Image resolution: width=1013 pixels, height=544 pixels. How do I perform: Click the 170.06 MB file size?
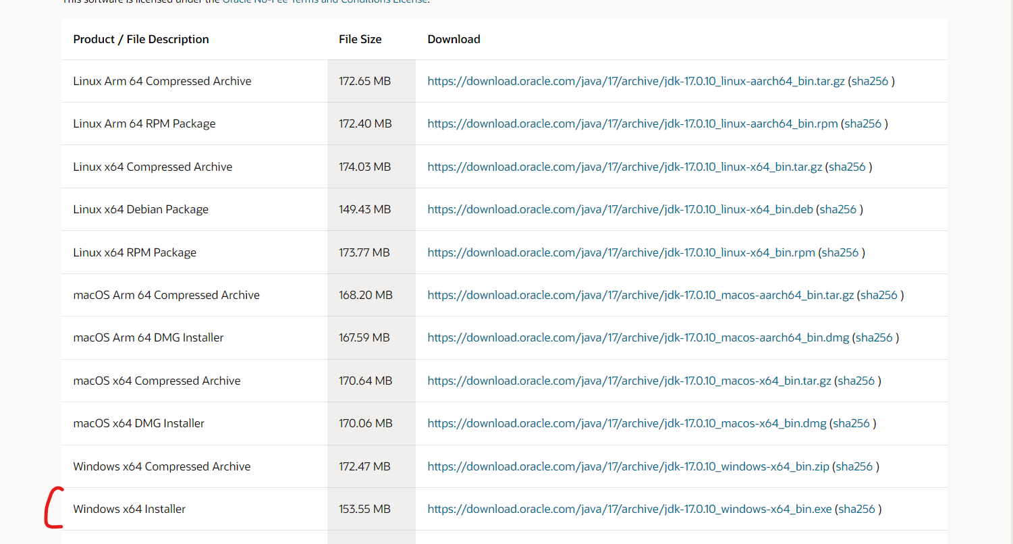pyautogui.click(x=366, y=423)
